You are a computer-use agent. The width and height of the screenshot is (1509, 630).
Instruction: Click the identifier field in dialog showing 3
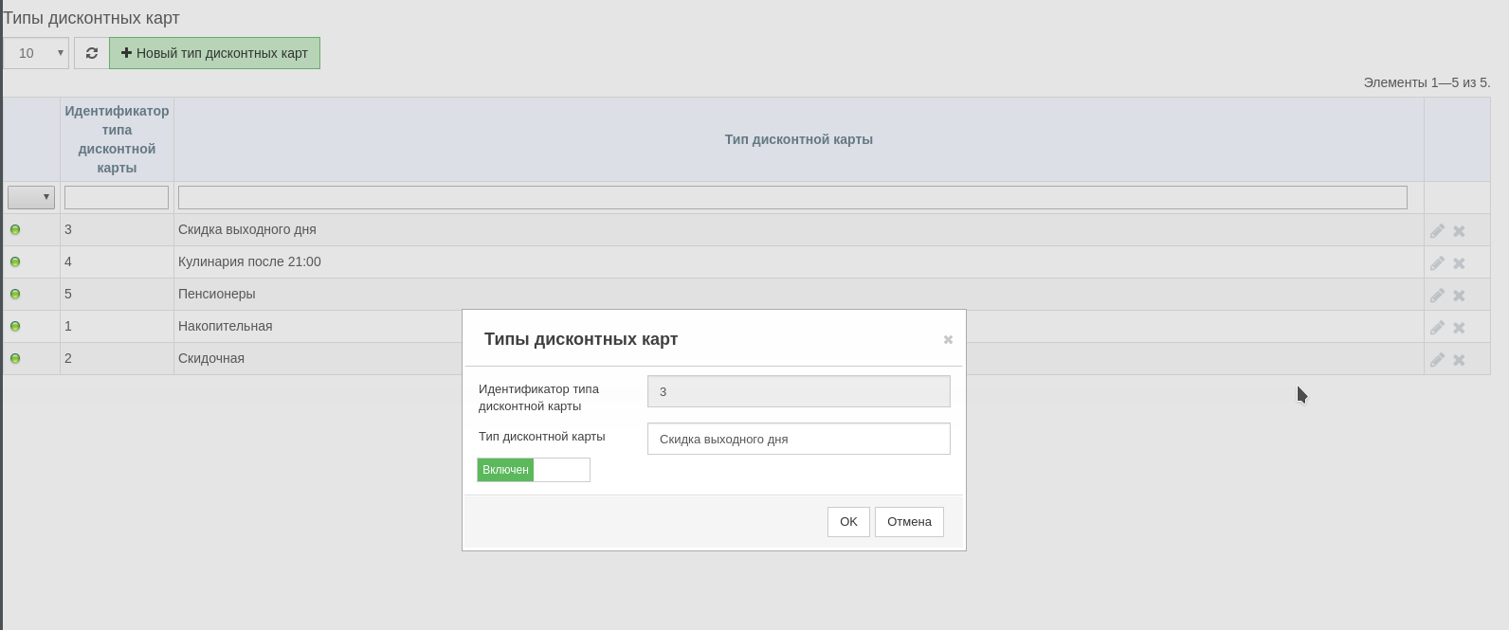pyautogui.click(x=799, y=391)
